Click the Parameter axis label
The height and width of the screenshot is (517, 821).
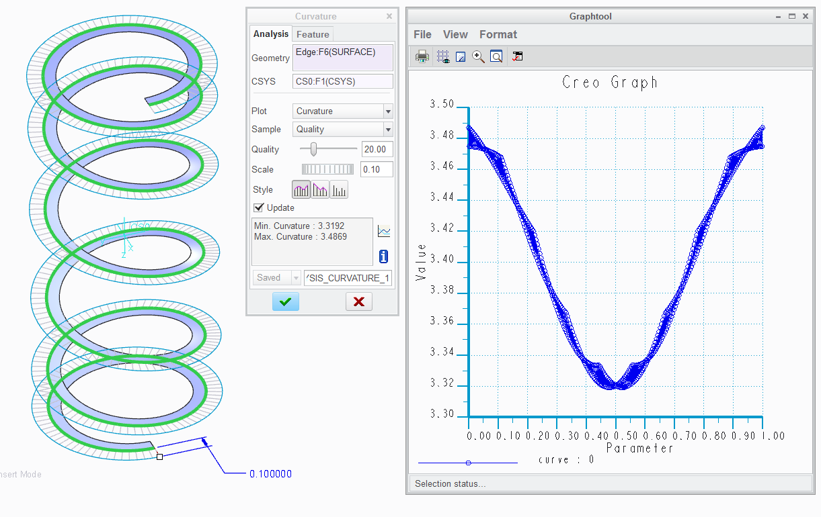pyautogui.click(x=639, y=448)
